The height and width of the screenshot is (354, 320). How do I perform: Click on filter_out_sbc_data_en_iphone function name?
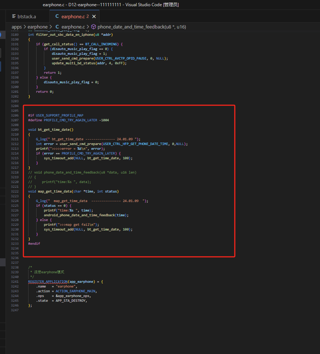pos(64,35)
